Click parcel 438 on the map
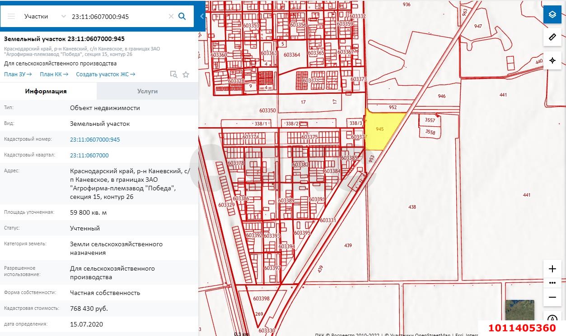566x336 pixels. click(x=412, y=207)
